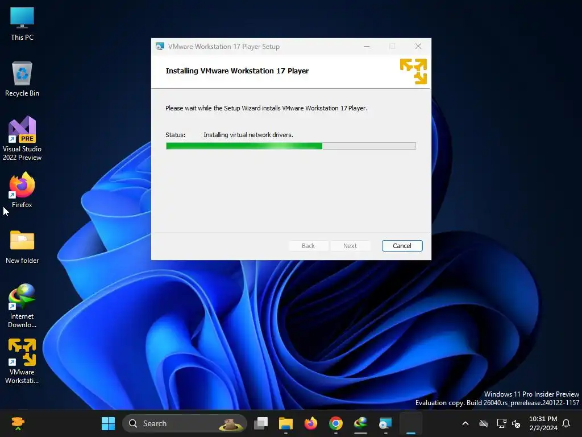Image resolution: width=582 pixels, height=437 pixels.
Task: Click the disabled Next button
Action: point(350,246)
